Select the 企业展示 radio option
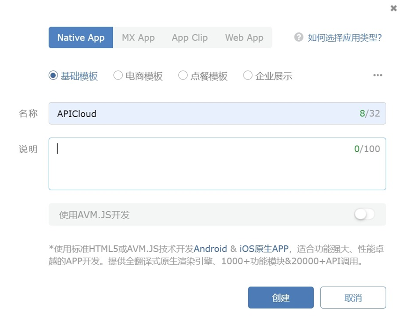Screen dimensions: 405x326 [248, 75]
